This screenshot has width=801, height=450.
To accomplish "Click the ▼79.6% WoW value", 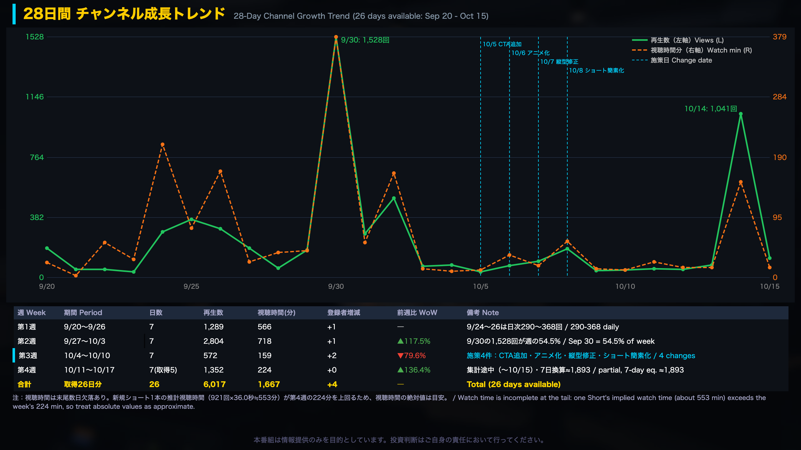I will [411, 356].
